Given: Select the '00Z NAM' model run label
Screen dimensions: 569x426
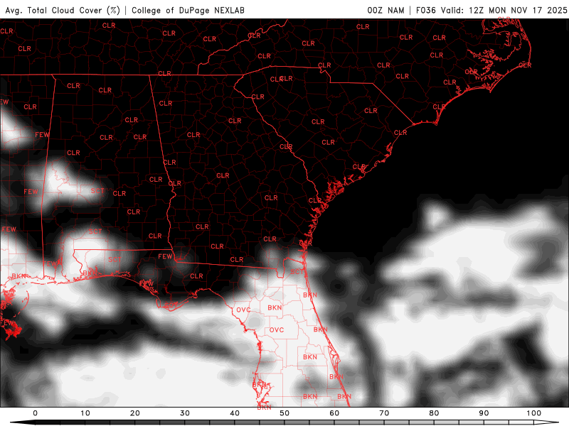Looking at the screenshot, I should 385,10.
